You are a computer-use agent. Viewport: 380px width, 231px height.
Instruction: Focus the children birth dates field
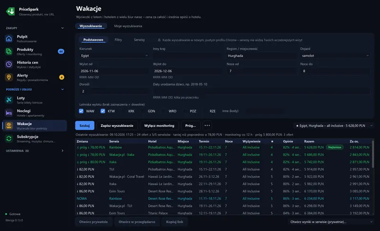click(x=262, y=91)
